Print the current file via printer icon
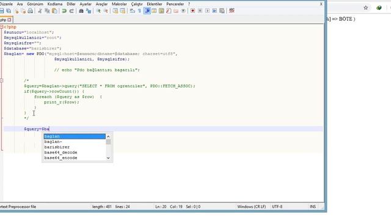Image resolution: width=391 pixels, height=220 pixels. coord(31,11)
